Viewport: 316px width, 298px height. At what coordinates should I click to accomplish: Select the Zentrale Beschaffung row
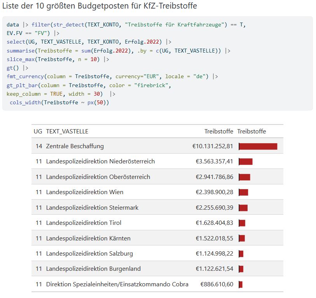(x=157, y=146)
